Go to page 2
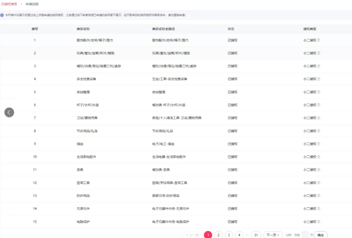 [x=218, y=235]
